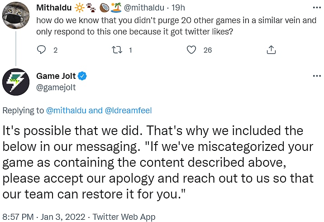The width and height of the screenshot is (324, 222).
Task: Visit the @mithaldu handle in tweet header
Action: pyautogui.click(x=143, y=8)
